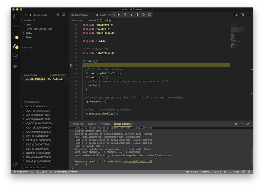Toggle the filter icon in the Debug Console bar
This screenshot has height=188, width=264.
(x=236, y=124)
